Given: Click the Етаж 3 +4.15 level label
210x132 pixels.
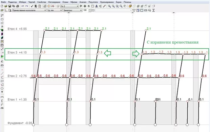Looking at the screenshot, I should tap(17, 52).
